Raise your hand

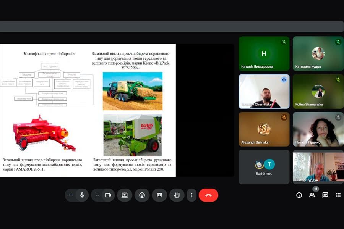point(177,195)
